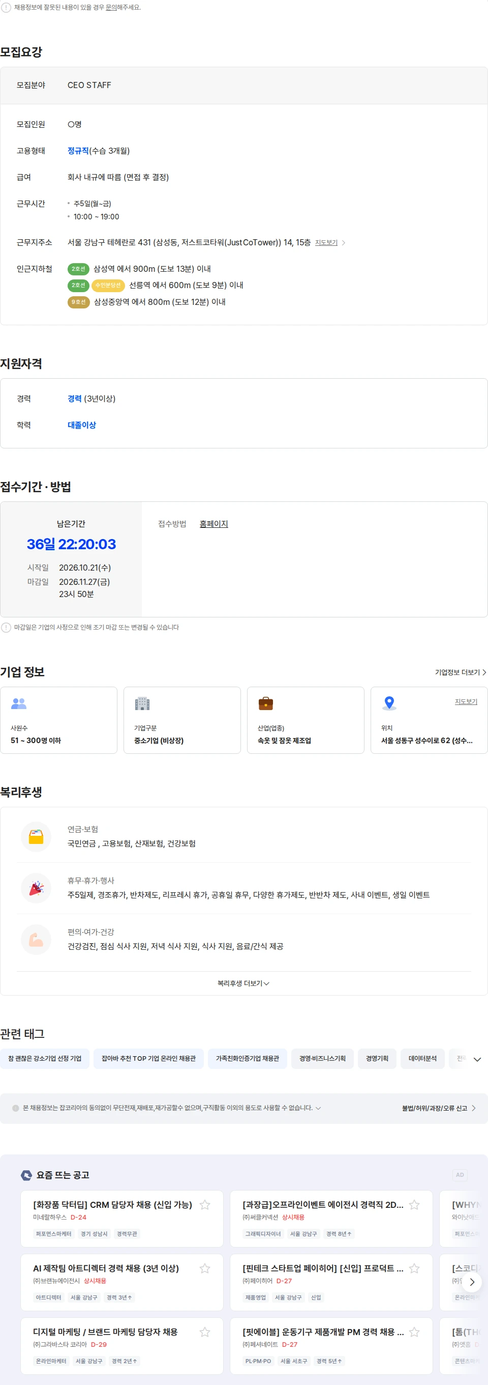Click the 수인분당선 subway badge
488x1385 pixels.
(108, 286)
